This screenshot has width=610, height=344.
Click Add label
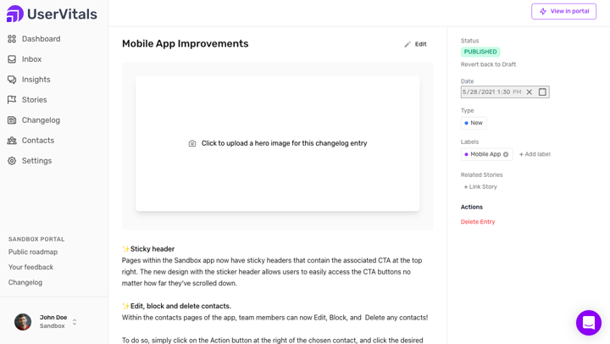click(535, 154)
